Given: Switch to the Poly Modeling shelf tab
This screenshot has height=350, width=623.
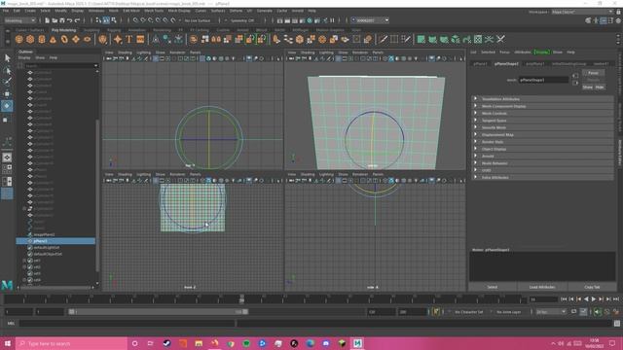Looking at the screenshot, I should [x=63, y=30].
